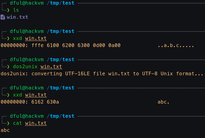Click the file icon beside win.txt
This screenshot has width=205, height=138.
(x=3, y=17)
